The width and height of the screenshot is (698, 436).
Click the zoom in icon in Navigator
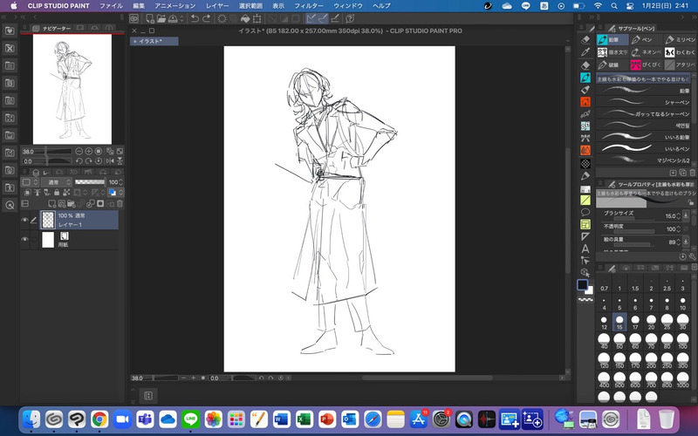[91, 151]
